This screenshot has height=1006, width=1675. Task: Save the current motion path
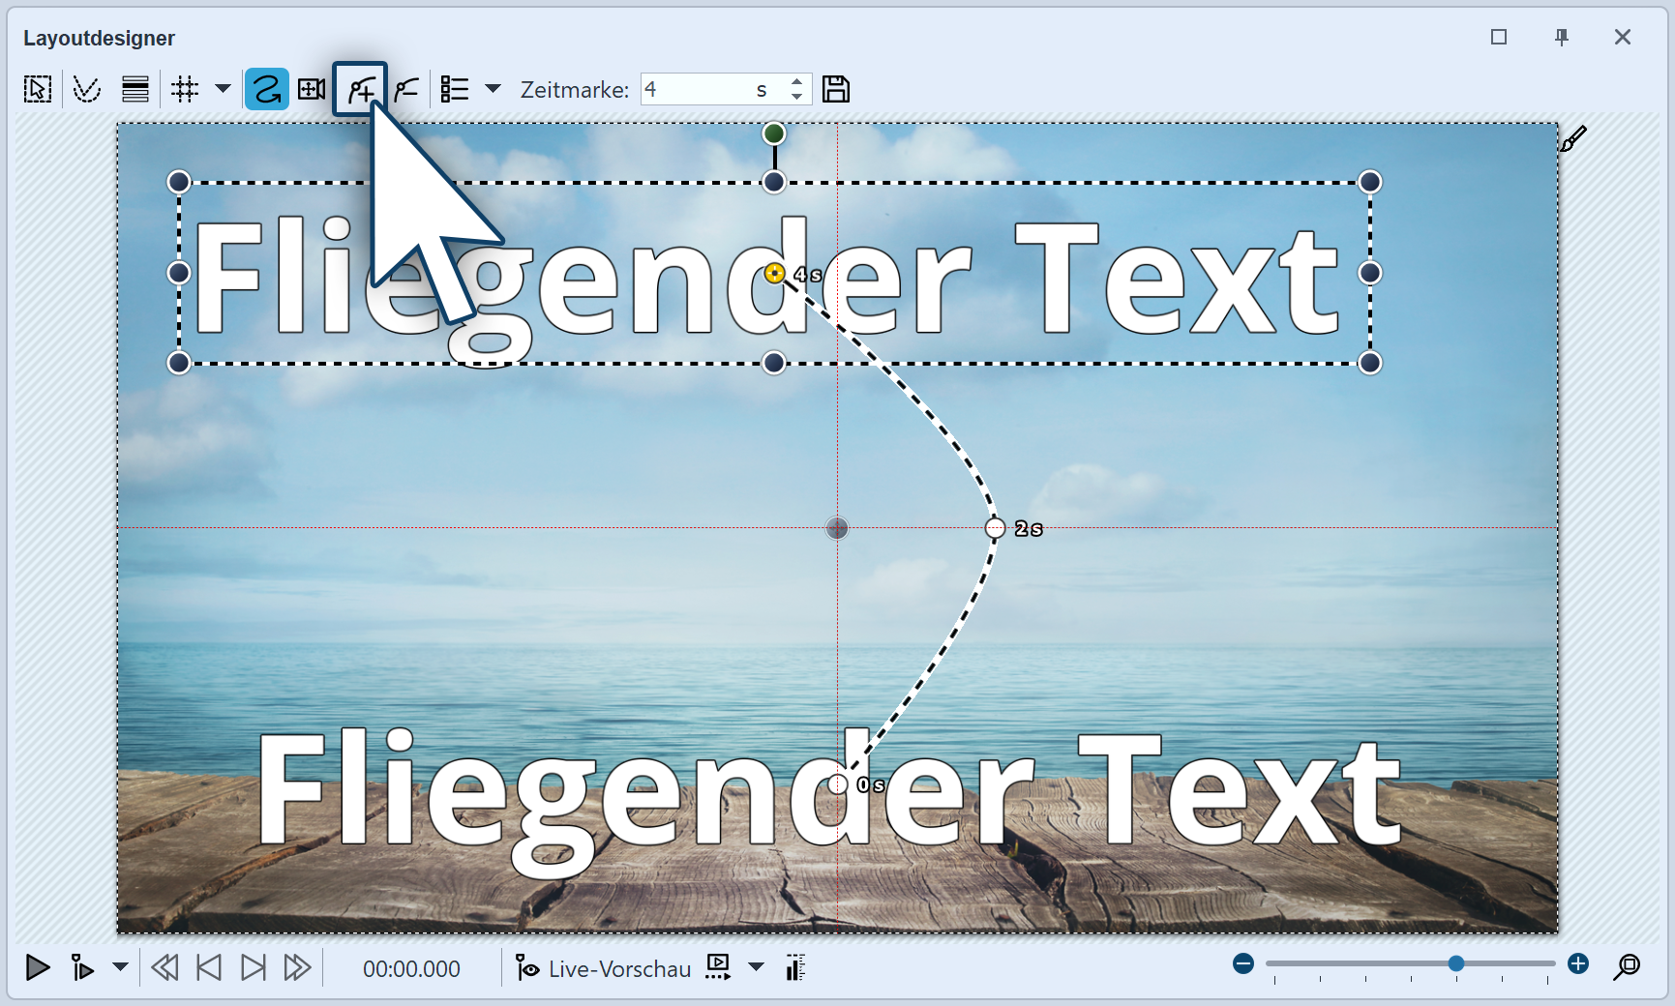coord(836,88)
